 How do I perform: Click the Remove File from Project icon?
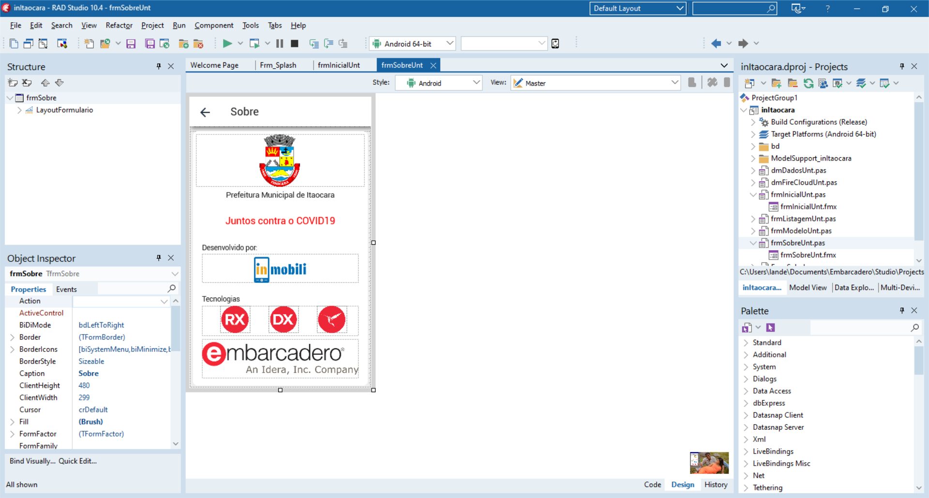[198, 44]
